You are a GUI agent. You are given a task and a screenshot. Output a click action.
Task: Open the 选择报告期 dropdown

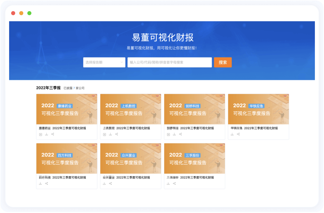pos(104,62)
